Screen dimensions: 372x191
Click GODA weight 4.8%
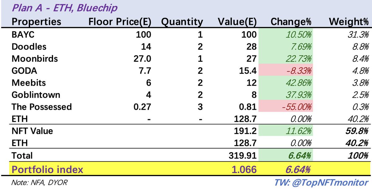point(360,71)
